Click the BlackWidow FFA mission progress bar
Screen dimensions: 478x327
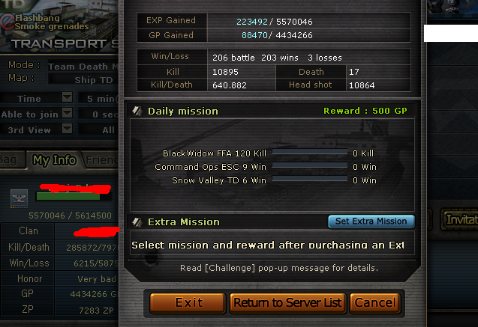(309, 152)
